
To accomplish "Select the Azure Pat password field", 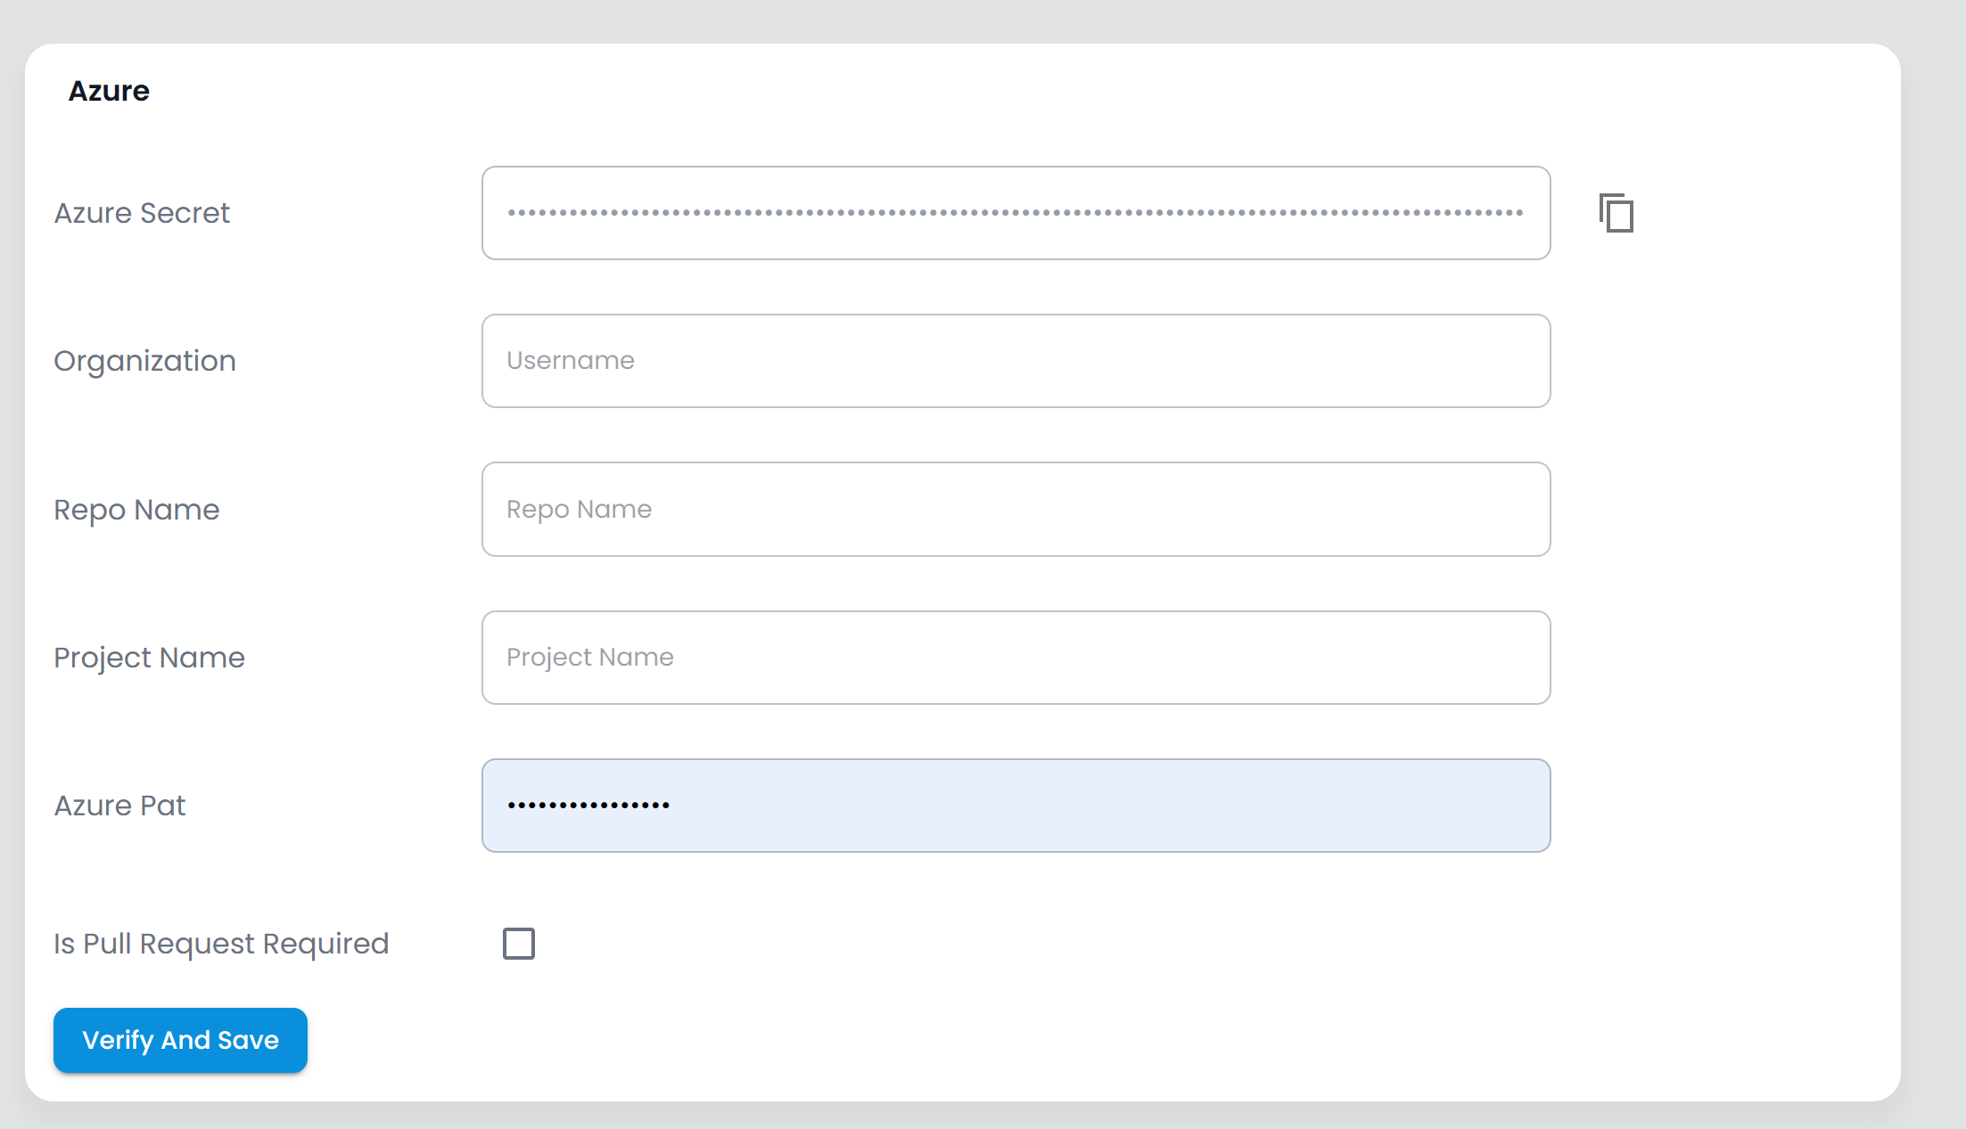I will [x=1016, y=806].
